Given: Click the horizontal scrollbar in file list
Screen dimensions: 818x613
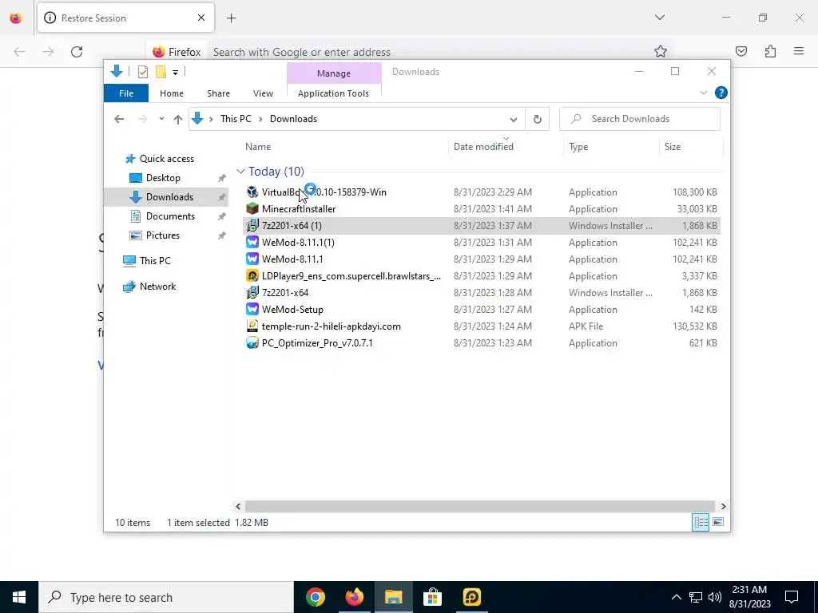Looking at the screenshot, I should 479,506.
